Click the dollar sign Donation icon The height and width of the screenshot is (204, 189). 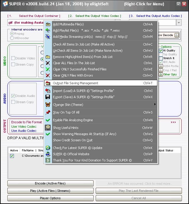(48, 160)
